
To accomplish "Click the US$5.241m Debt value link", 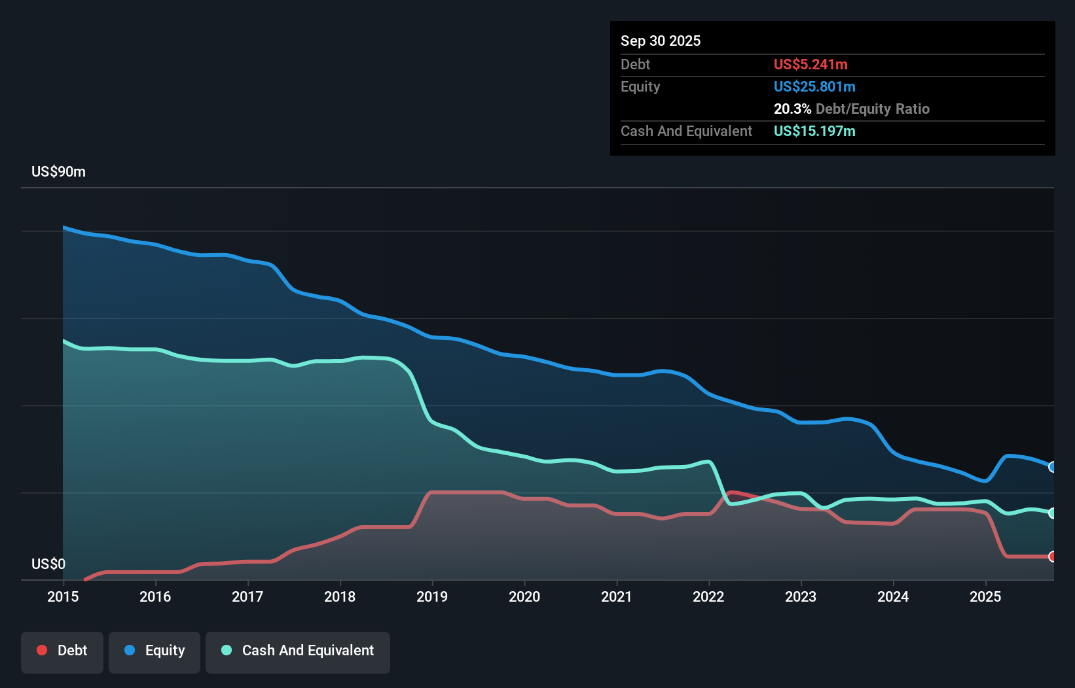I will 811,64.
